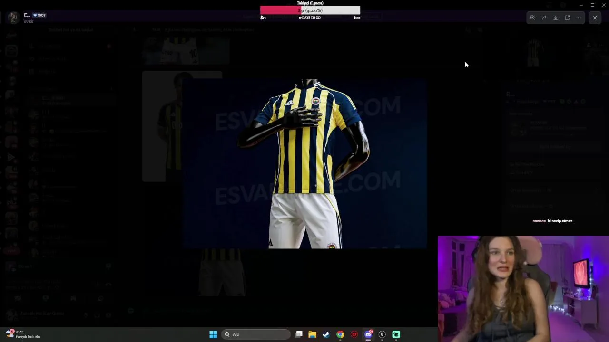Screen dimensions: 609x342
Task: Open the red circular app in the taskbar
Action: coord(354,334)
